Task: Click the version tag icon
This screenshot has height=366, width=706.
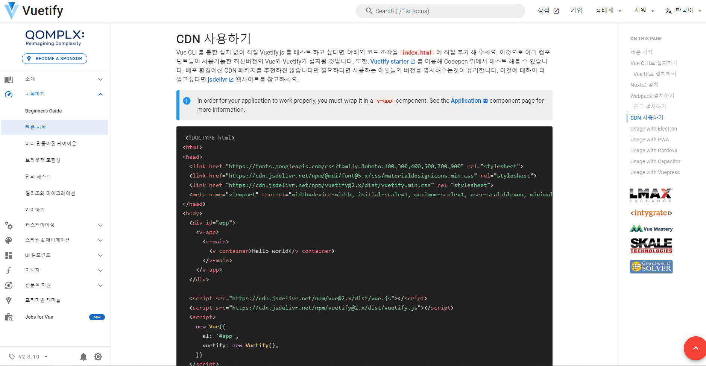Action: click(x=12, y=357)
